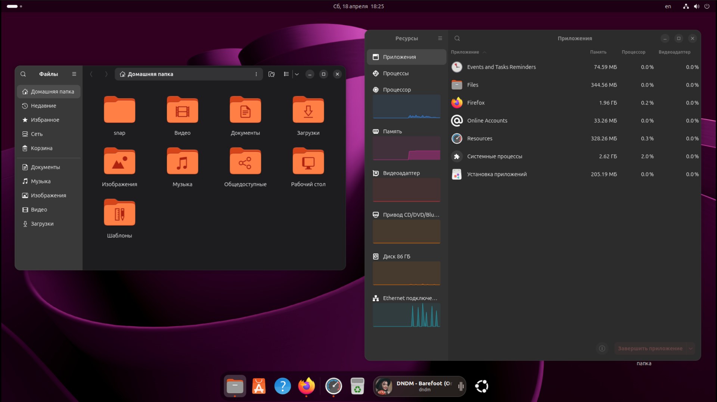Open Firefox from the dock
This screenshot has height=402, width=717.
click(307, 386)
